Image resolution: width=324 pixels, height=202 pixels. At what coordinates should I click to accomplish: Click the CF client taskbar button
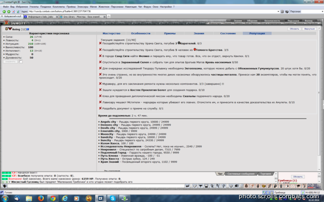coord(100,198)
